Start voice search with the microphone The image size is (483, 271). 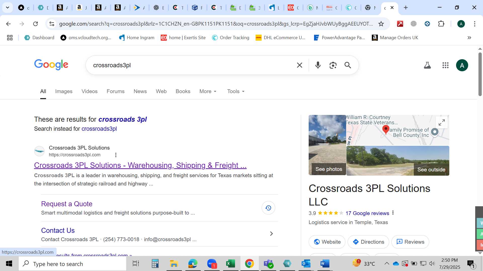click(318, 65)
